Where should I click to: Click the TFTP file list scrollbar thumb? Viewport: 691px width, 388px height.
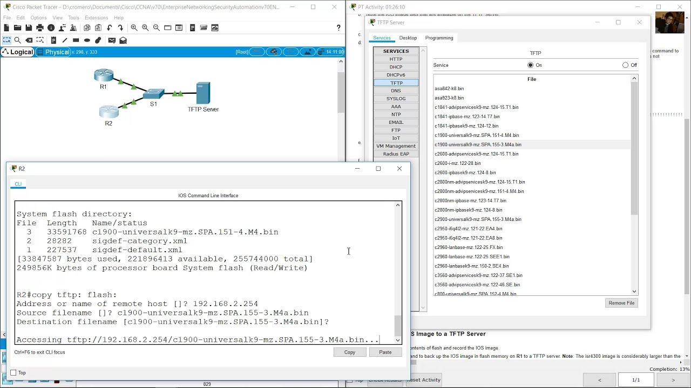pos(634,149)
